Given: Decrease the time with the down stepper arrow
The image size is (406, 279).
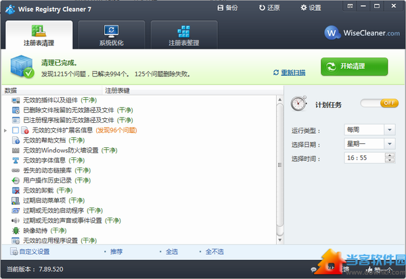Looking at the screenshot, I should point(390,160).
